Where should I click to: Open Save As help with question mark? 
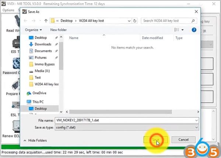194,30
